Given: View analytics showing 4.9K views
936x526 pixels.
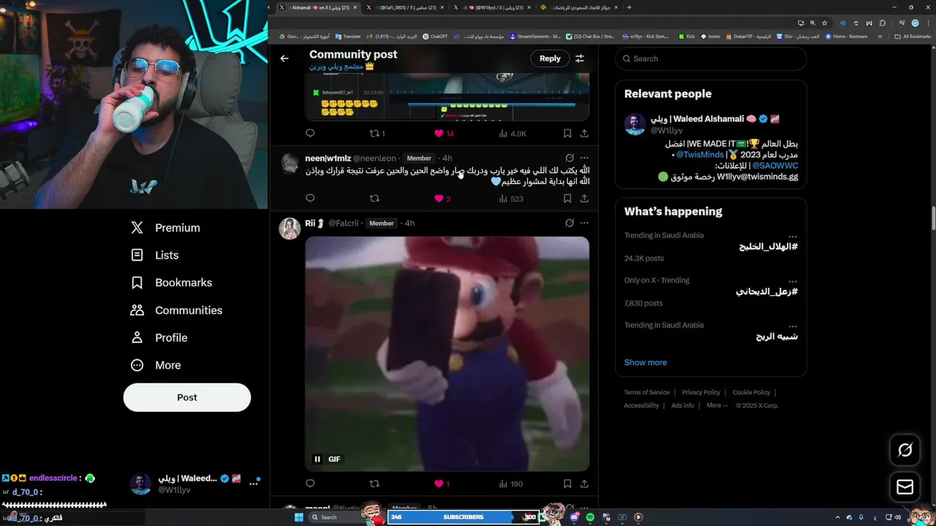Looking at the screenshot, I should [x=513, y=134].
